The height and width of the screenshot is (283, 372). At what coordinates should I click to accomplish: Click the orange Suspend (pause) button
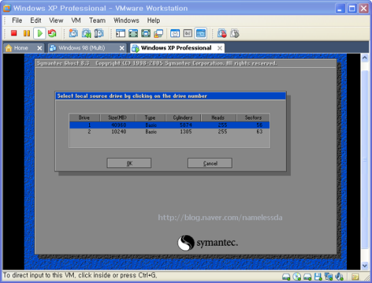[26, 33]
